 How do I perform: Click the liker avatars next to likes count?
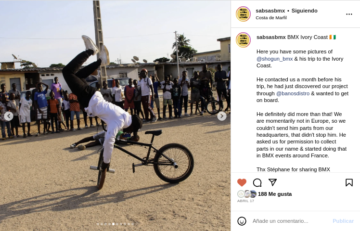247,194
